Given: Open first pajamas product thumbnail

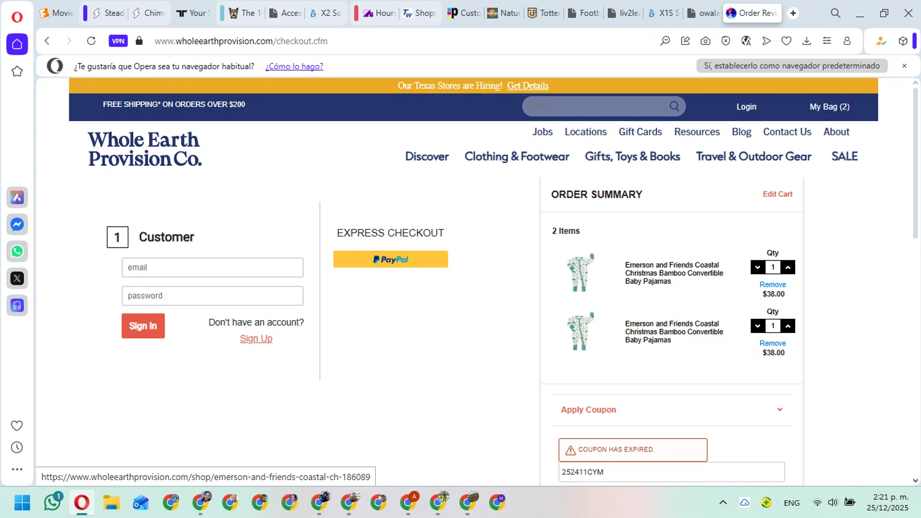Looking at the screenshot, I should pos(580,272).
